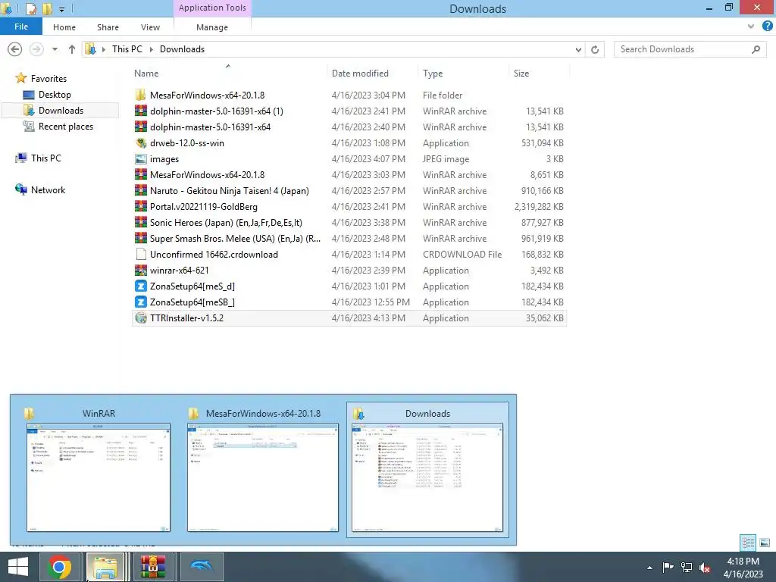
Task: Open the Explorer help icon
Action: coord(768,27)
